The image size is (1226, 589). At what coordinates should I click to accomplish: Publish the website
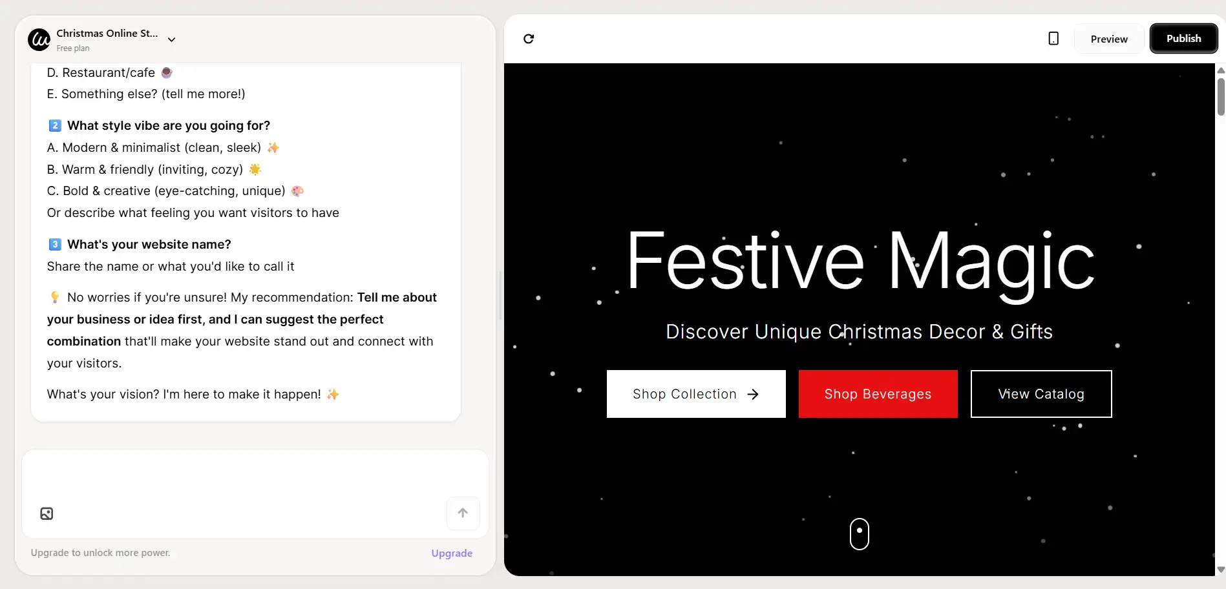[1183, 38]
